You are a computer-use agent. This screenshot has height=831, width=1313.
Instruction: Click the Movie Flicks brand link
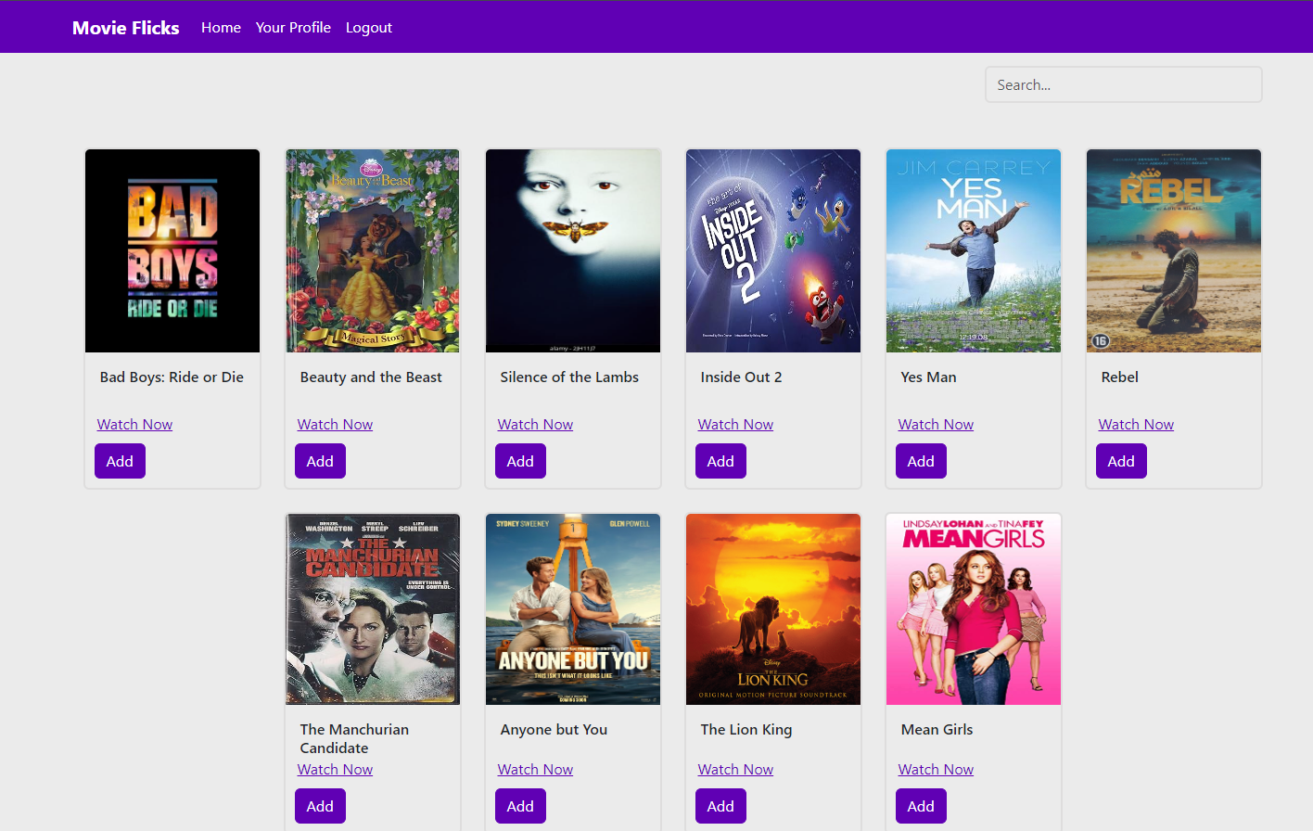point(125,27)
